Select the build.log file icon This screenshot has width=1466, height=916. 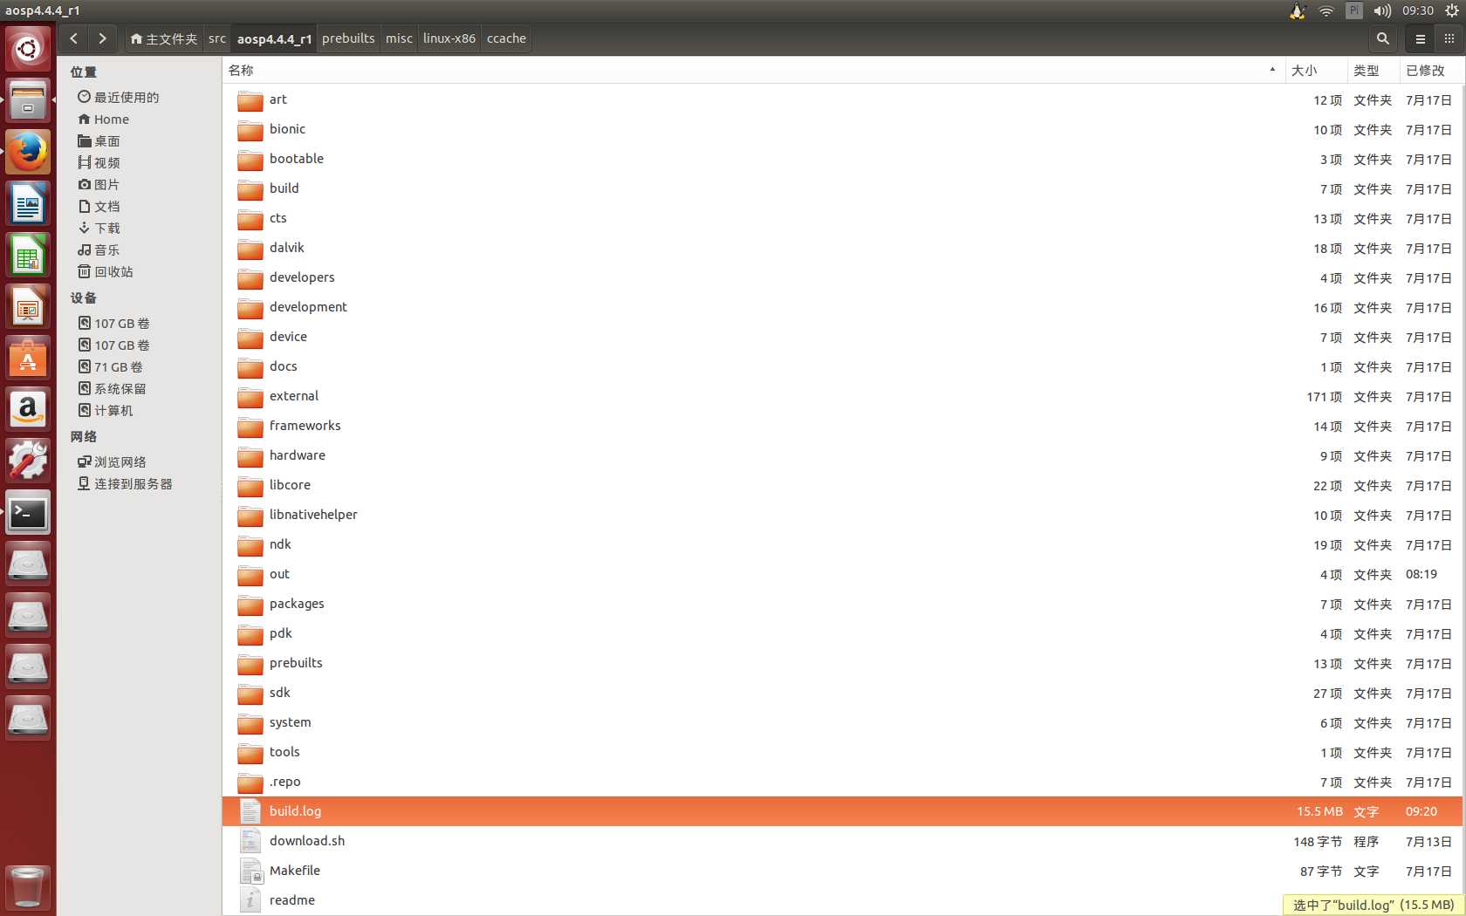(x=250, y=811)
